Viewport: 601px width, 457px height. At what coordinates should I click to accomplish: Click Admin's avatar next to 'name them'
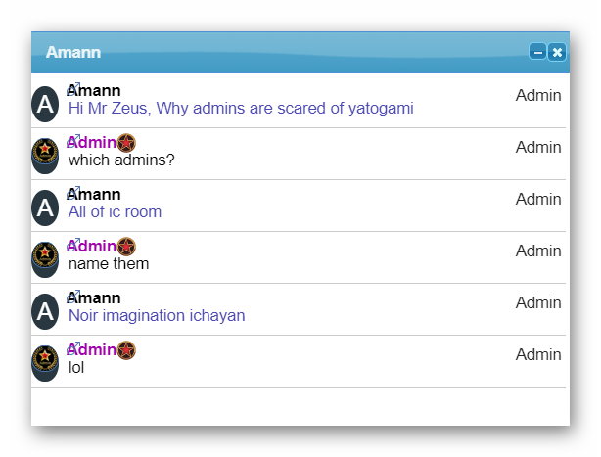coord(45,258)
